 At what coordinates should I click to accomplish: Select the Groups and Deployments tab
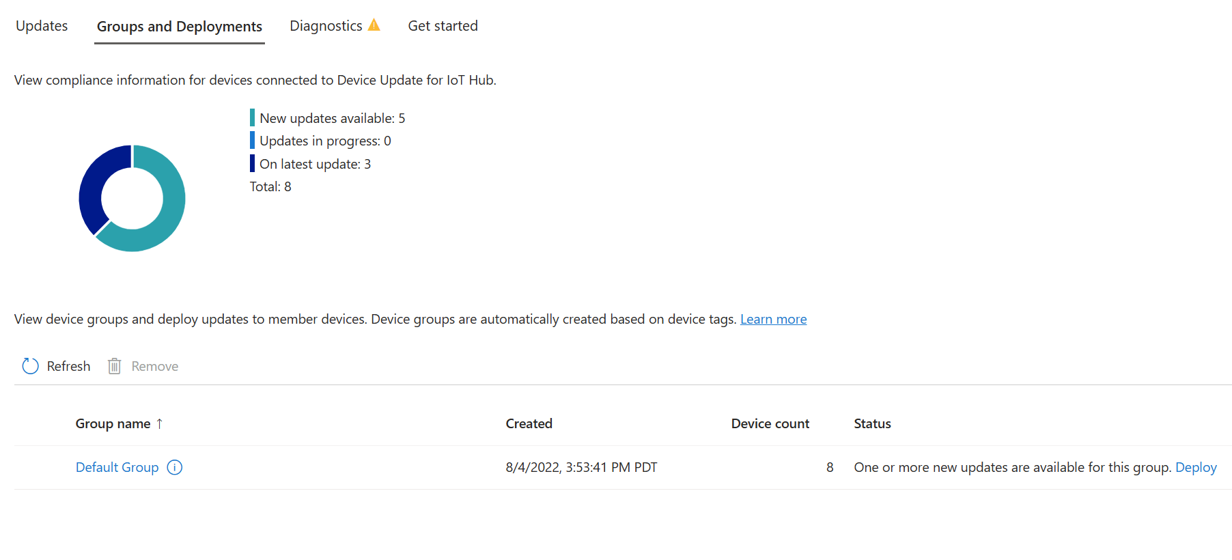pyautogui.click(x=180, y=27)
